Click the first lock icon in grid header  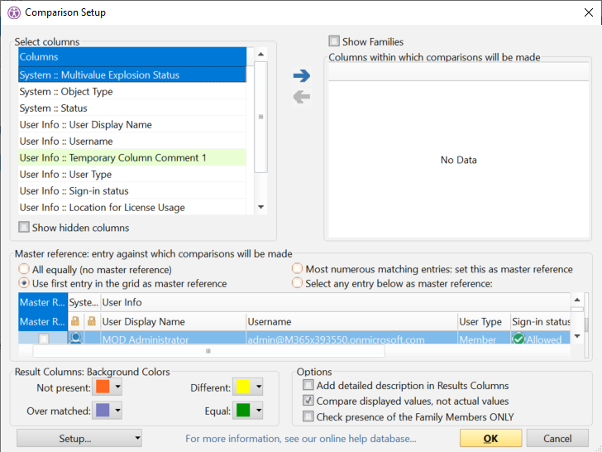point(76,321)
